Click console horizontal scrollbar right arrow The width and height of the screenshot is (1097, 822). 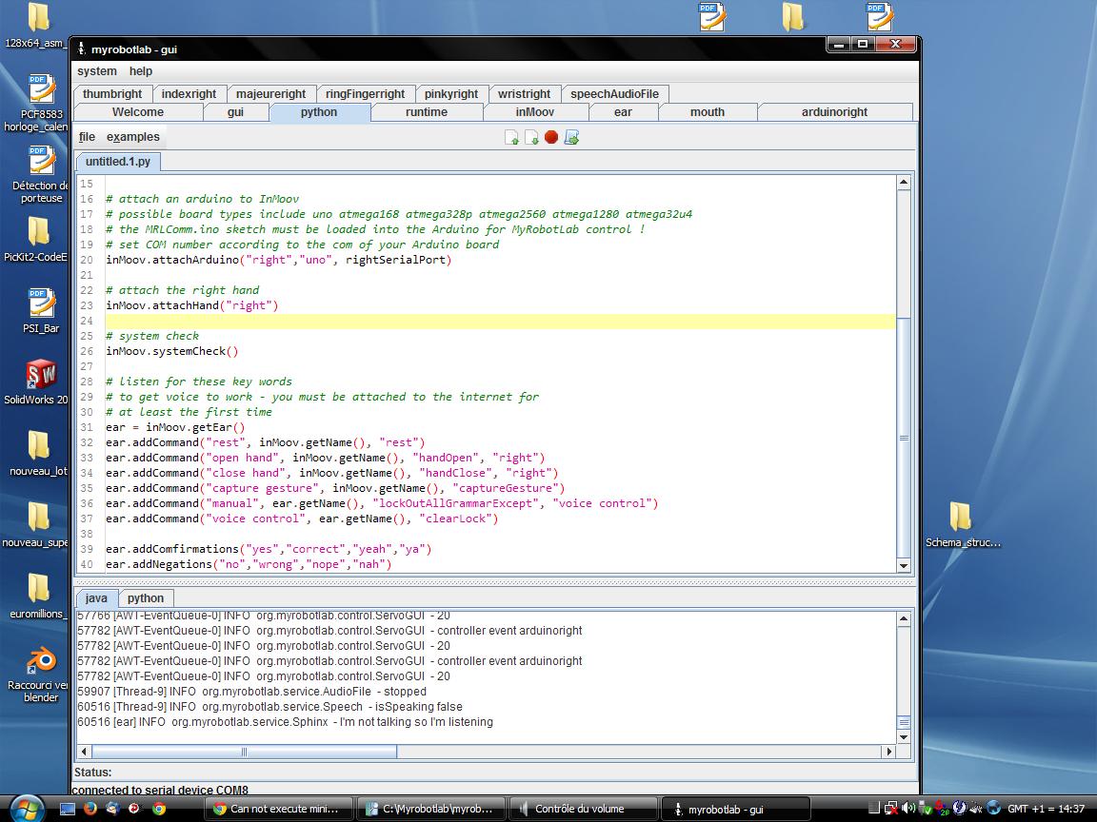pyautogui.click(x=889, y=752)
